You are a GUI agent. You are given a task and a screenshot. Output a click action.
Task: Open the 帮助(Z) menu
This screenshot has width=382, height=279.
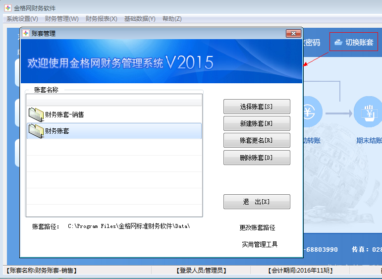172,19
